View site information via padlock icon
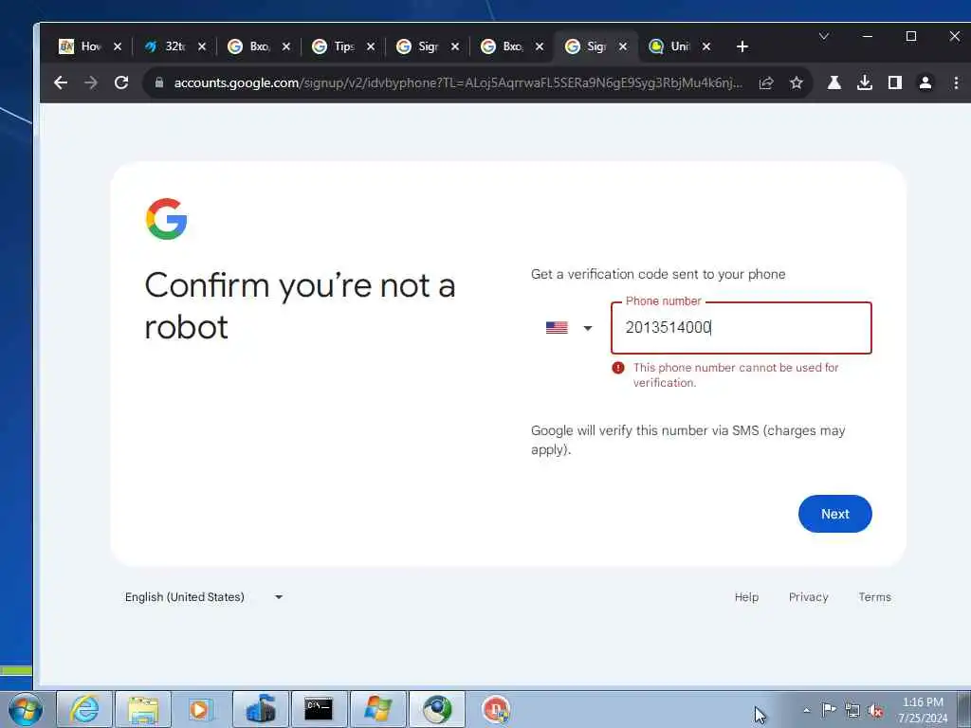Image resolution: width=971 pixels, height=728 pixels. coord(159,82)
